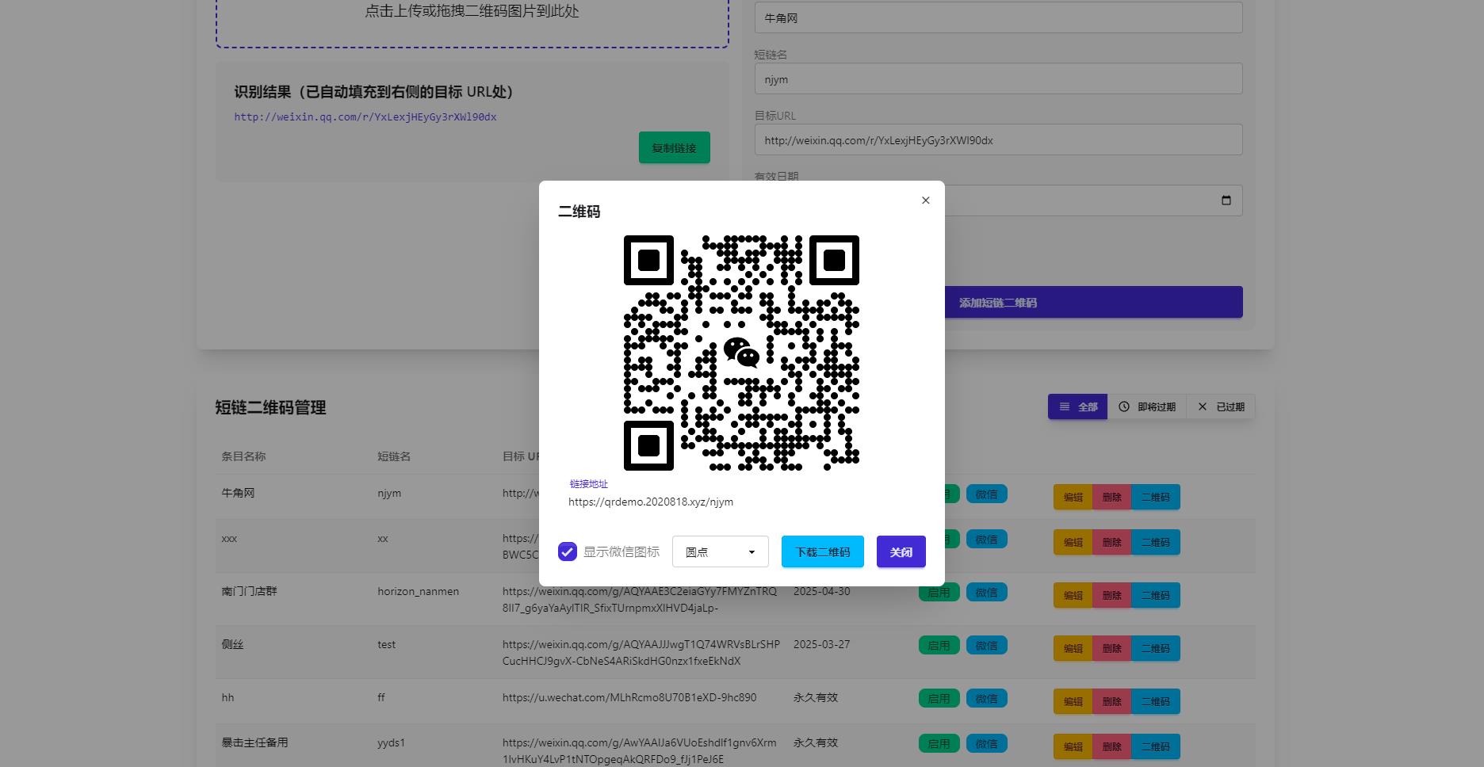This screenshot has height=767, width=1484.
Task: Click the 添加短链二维码 button
Action: pos(1093,303)
